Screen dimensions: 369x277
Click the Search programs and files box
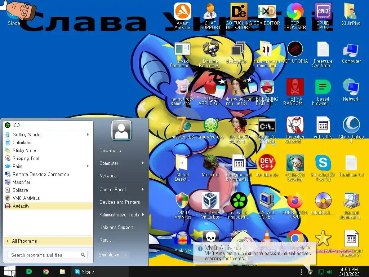coord(48,255)
